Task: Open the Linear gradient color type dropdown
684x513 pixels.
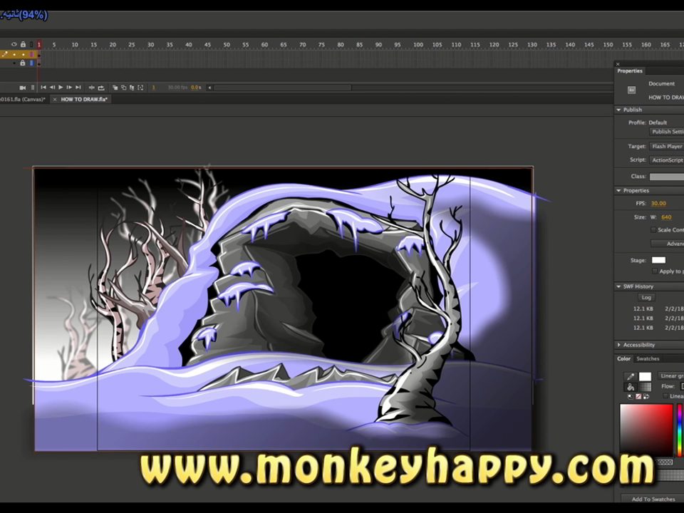Action: click(670, 376)
